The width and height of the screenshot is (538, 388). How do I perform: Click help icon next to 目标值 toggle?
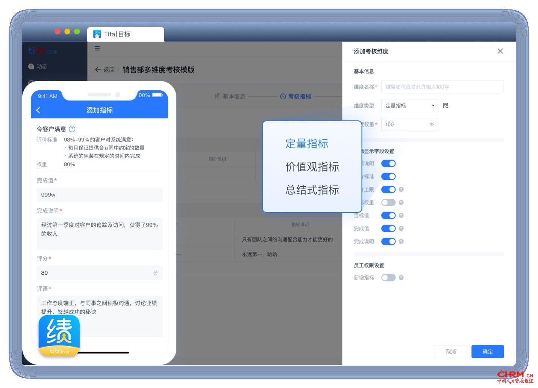401,216
